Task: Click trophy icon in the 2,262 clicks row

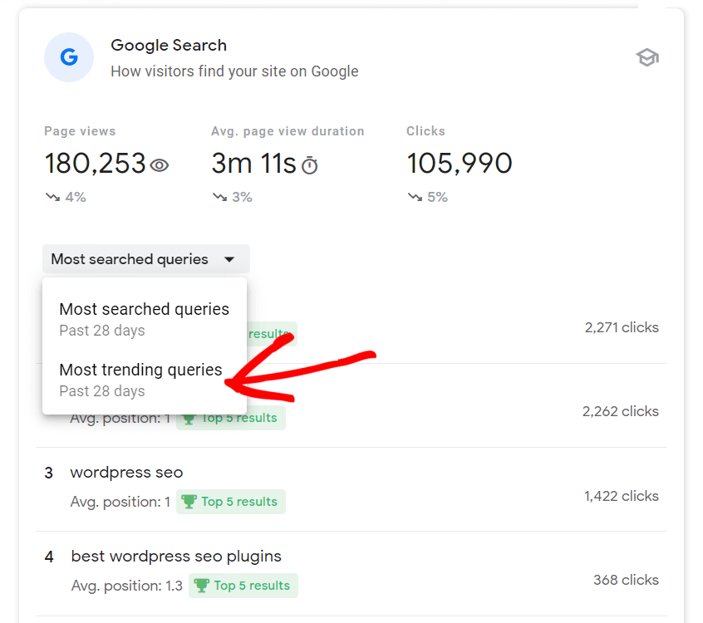Action: (x=189, y=418)
